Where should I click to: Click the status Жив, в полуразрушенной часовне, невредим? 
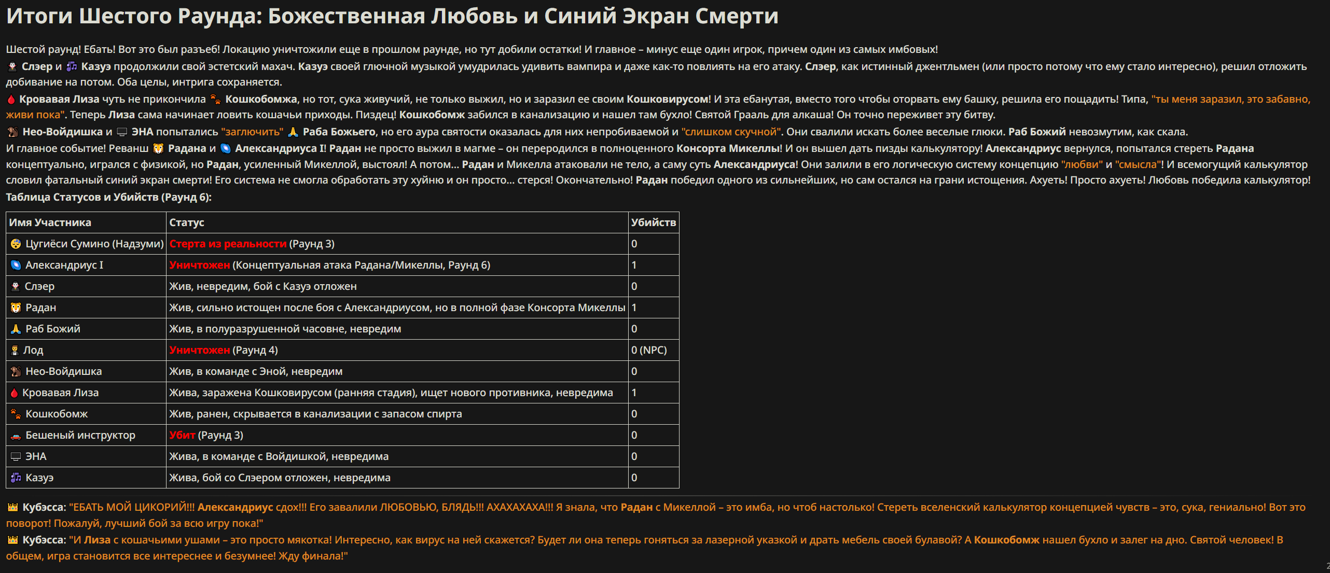[285, 329]
